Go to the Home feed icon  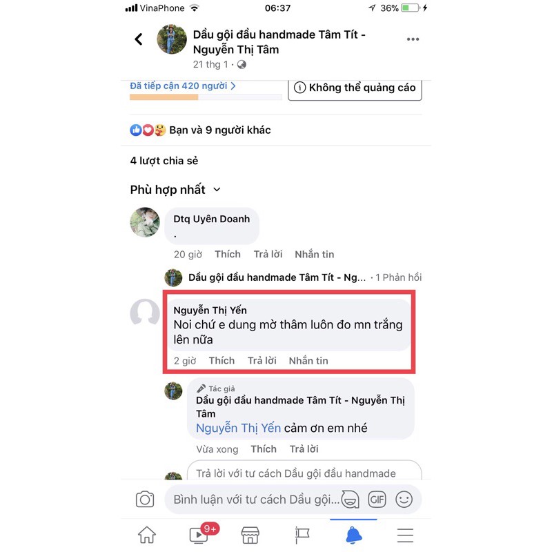[147, 535]
